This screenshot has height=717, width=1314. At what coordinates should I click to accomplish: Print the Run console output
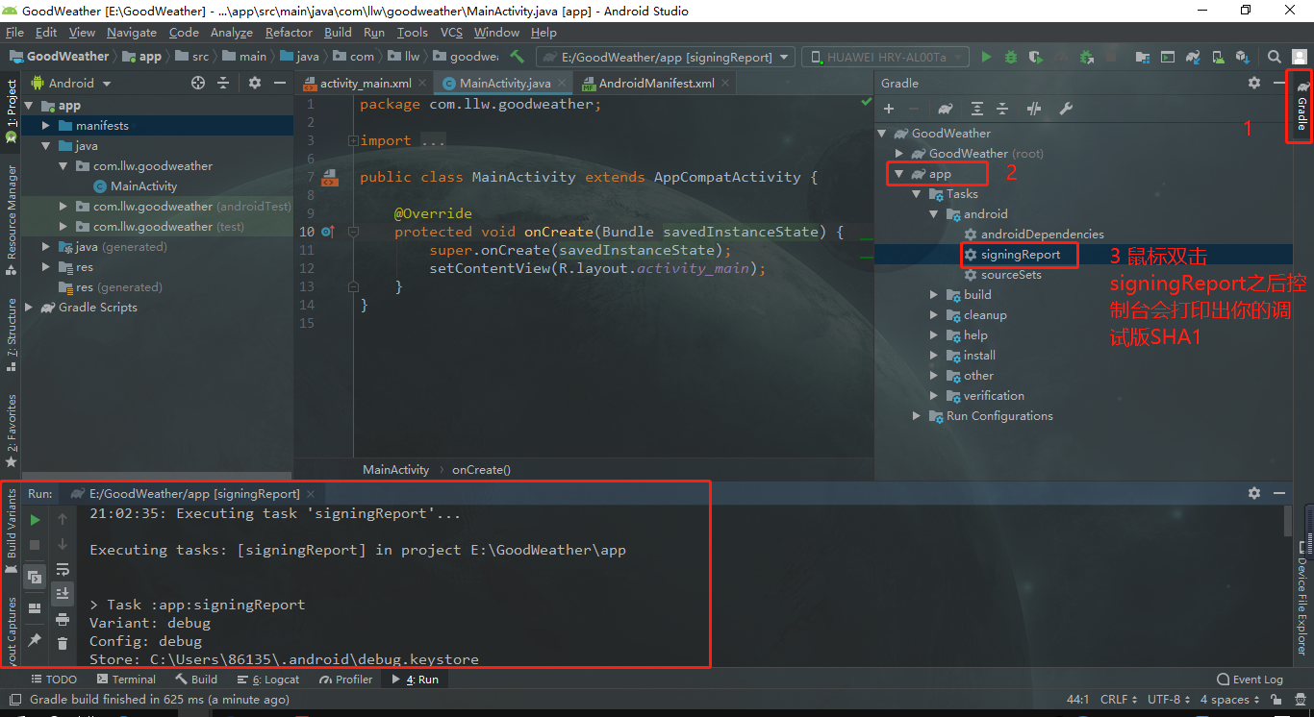tap(63, 619)
